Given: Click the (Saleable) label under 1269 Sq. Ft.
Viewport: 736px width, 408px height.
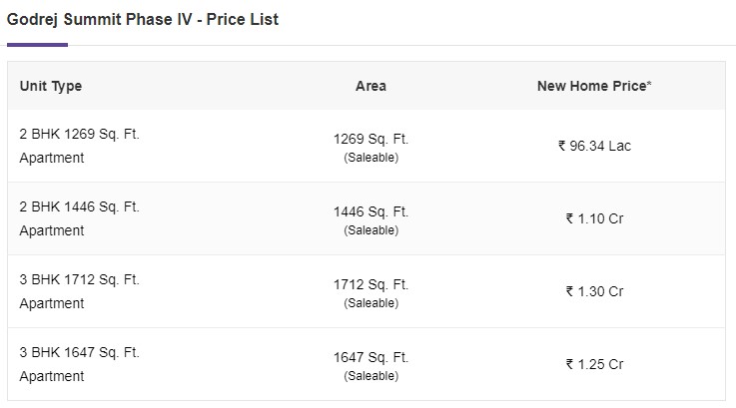Looking at the screenshot, I should click(x=370, y=158).
